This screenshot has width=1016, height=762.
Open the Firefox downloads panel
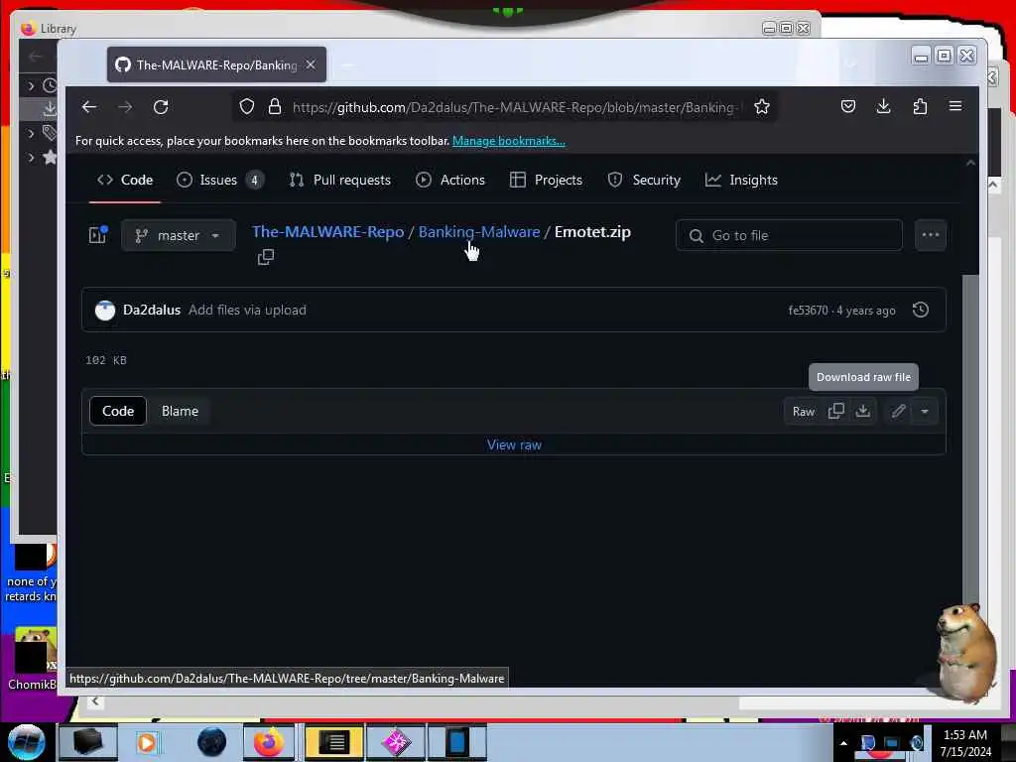point(883,106)
